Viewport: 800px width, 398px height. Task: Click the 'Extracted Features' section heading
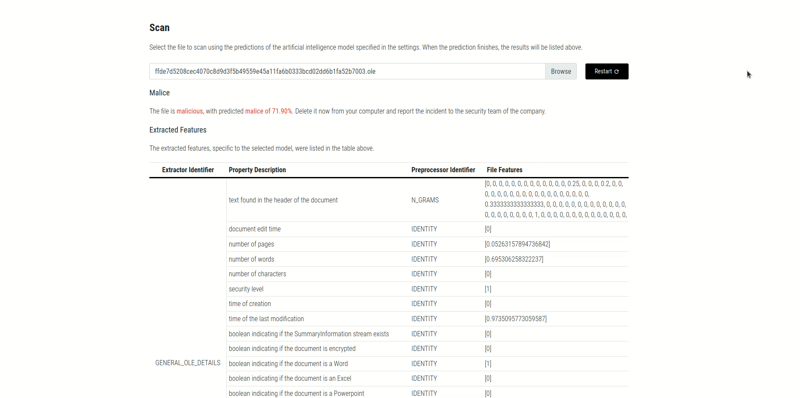coord(178,130)
